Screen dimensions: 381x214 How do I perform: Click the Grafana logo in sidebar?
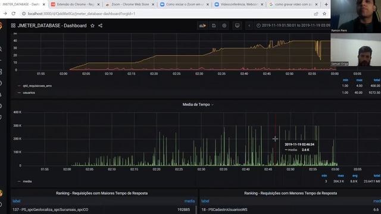click(x=1, y=26)
